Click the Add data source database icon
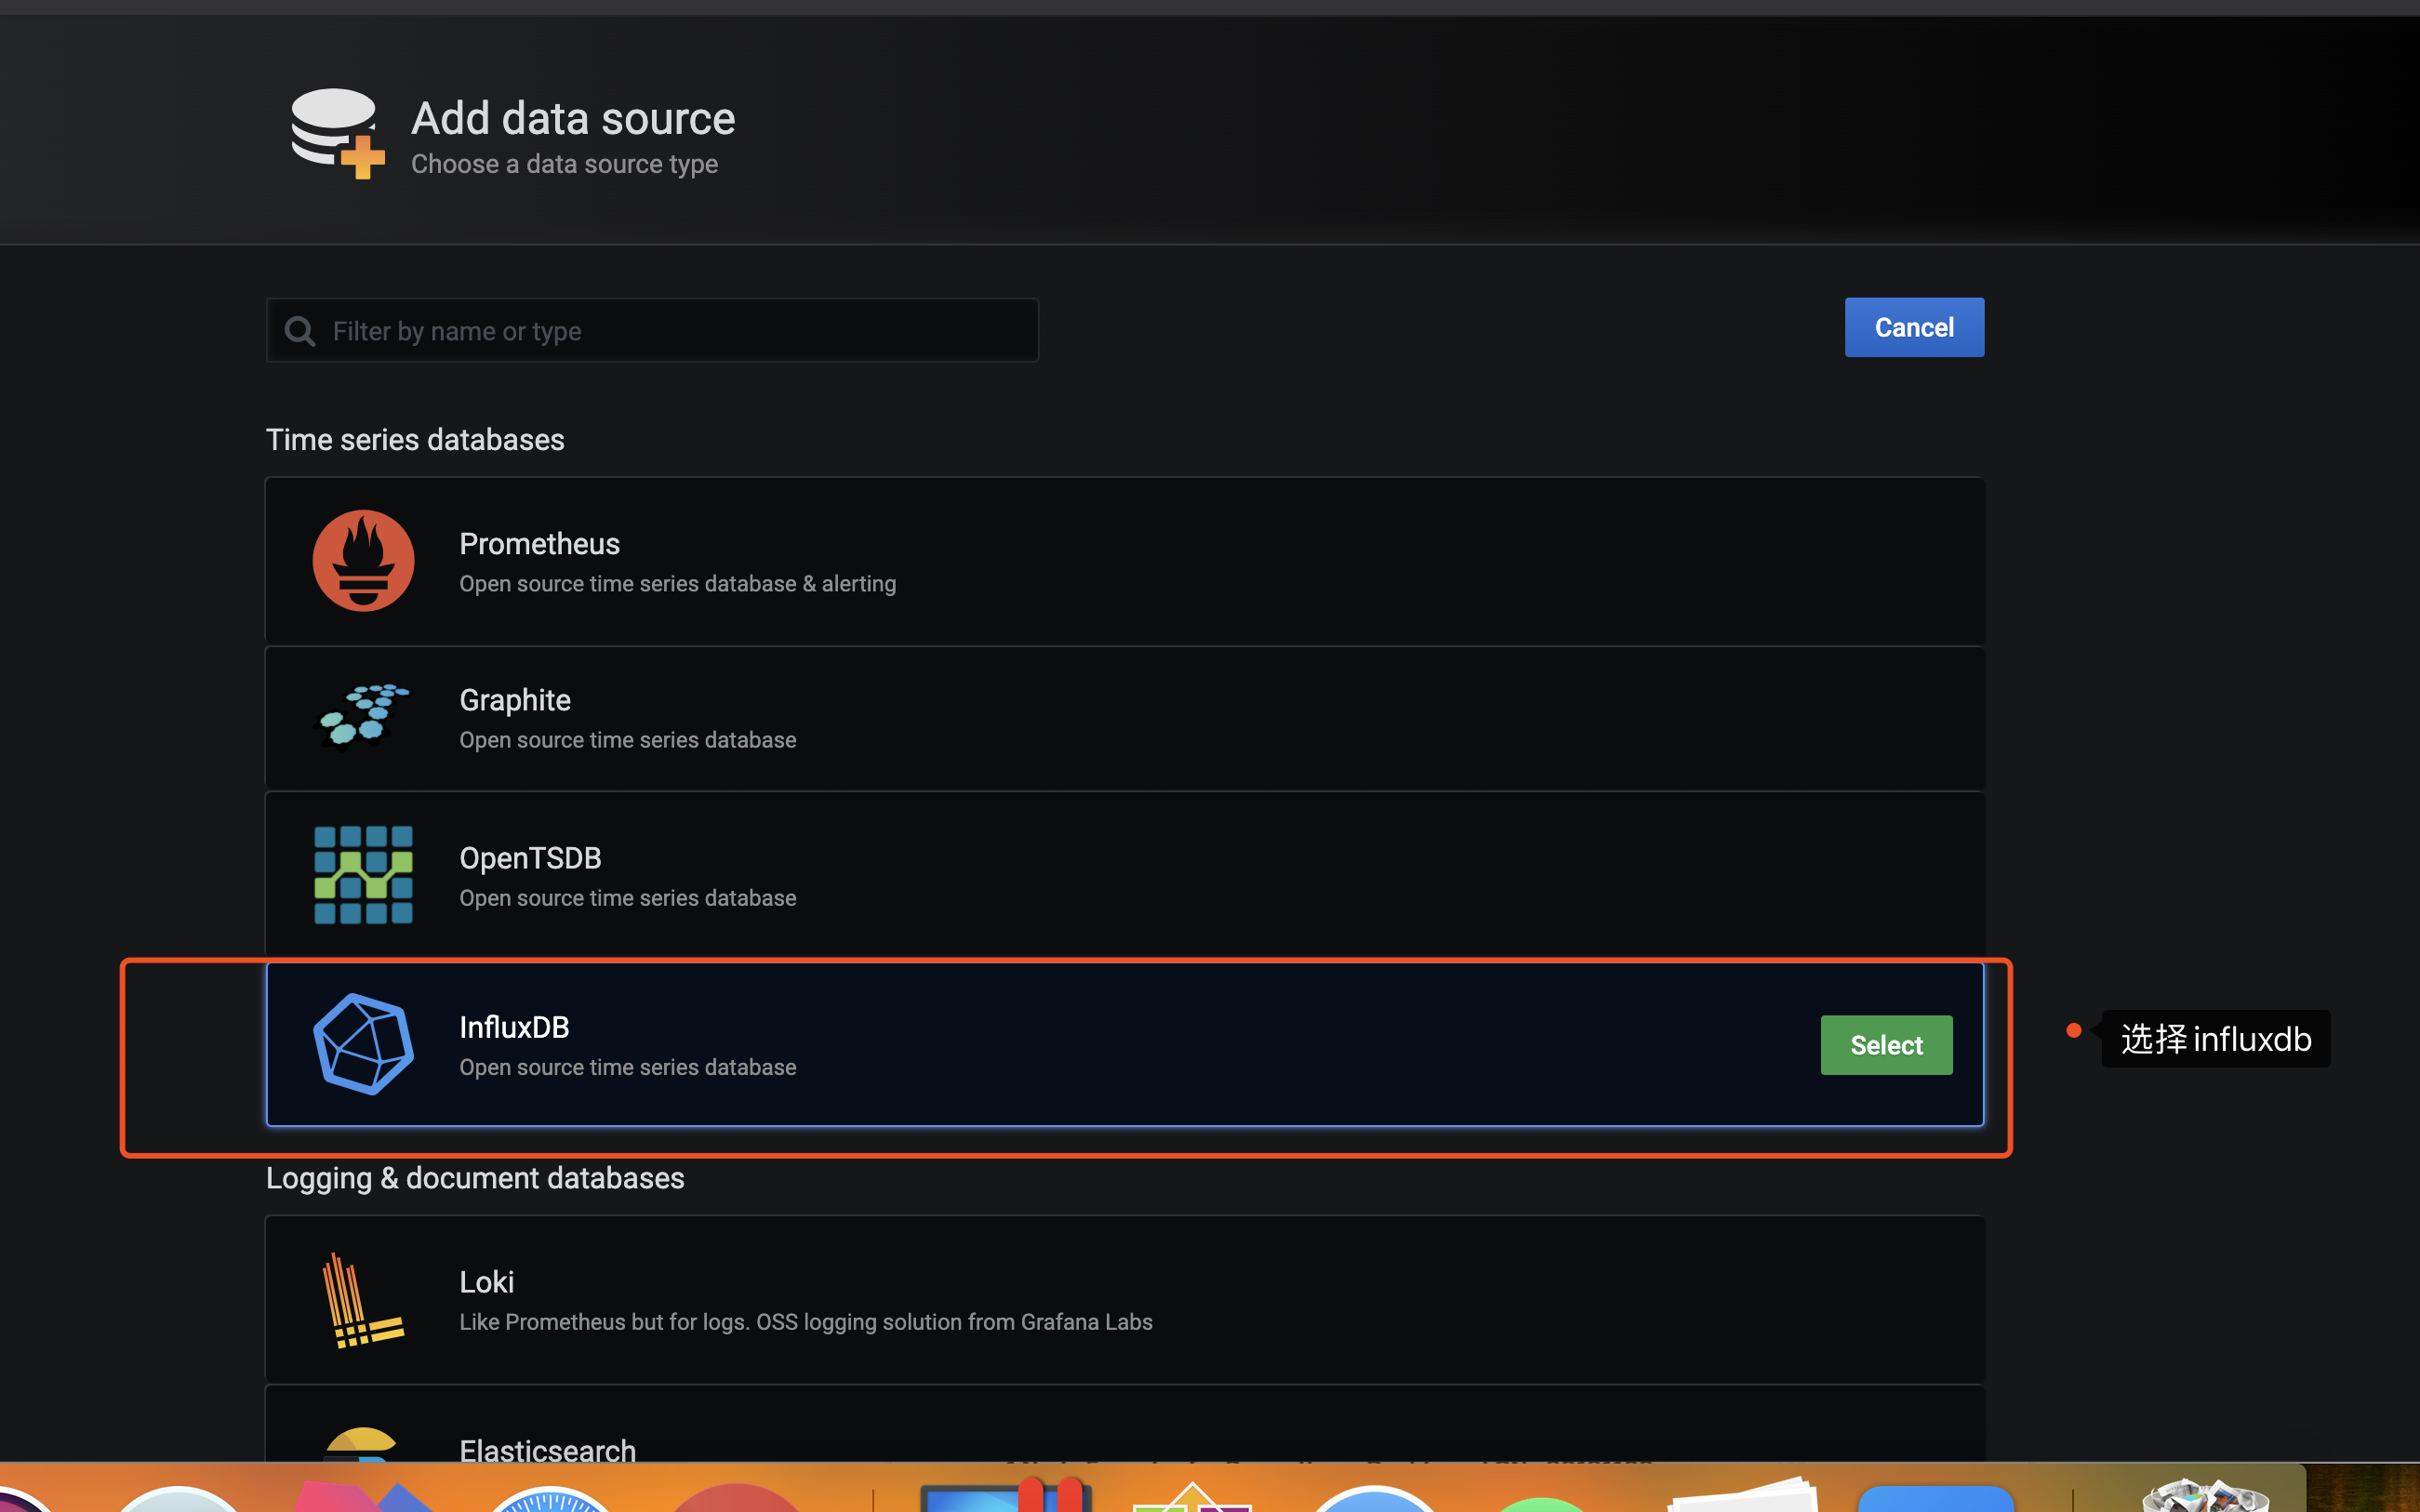Viewport: 2420px width, 1512px height. point(336,131)
